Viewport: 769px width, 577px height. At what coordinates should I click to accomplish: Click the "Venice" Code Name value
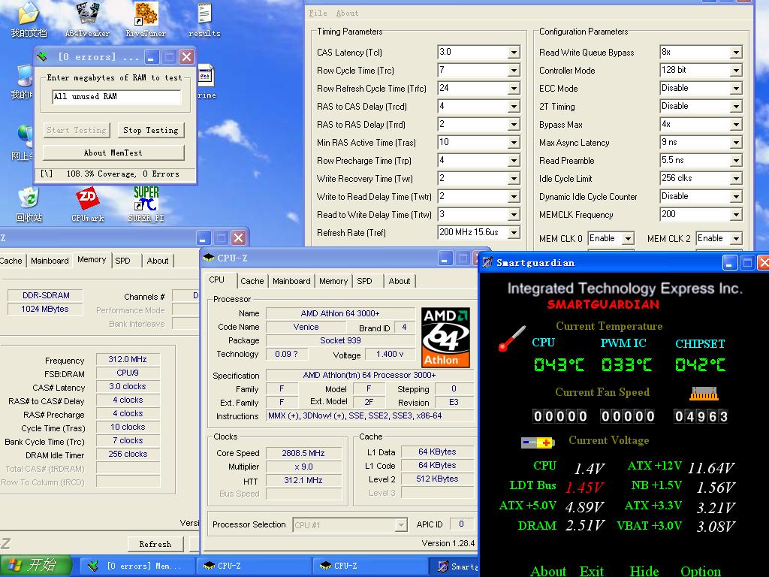tap(306, 327)
